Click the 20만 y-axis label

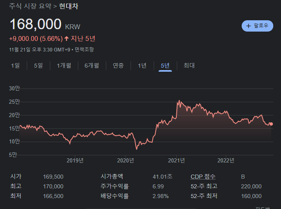pyautogui.click(x=14, y=115)
